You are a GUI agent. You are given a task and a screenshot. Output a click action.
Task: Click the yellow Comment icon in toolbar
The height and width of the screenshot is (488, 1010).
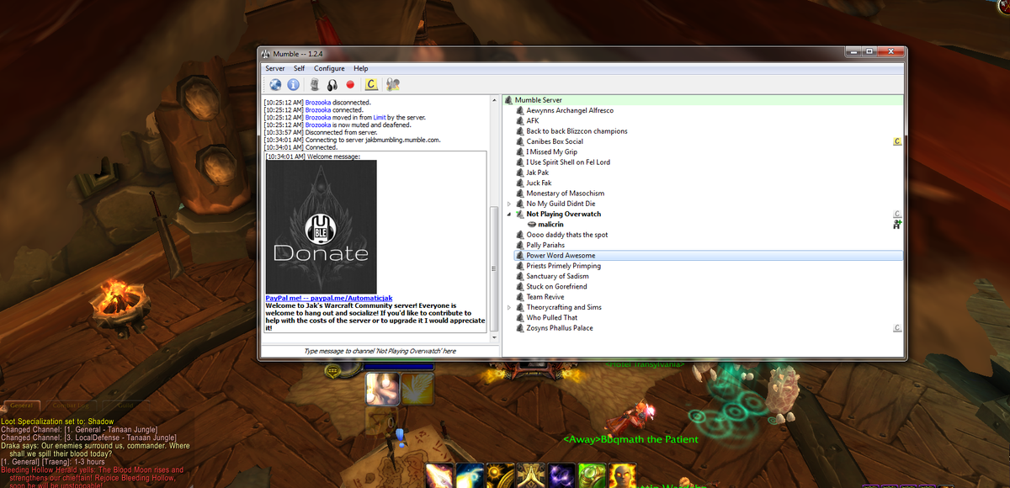click(371, 84)
